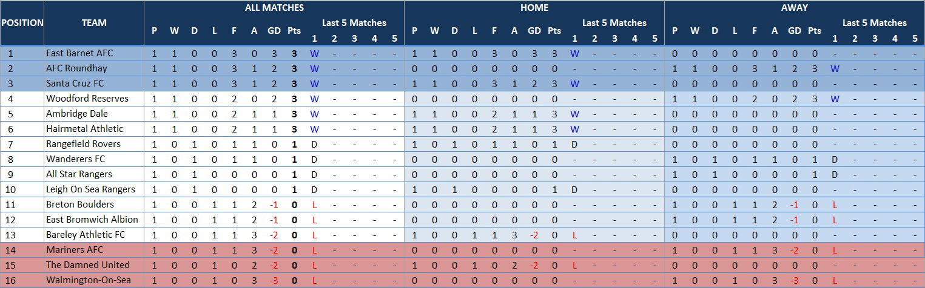Click the TEAM column header
Viewport: 925px width, 288px height.
pyautogui.click(x=94, y=23)
